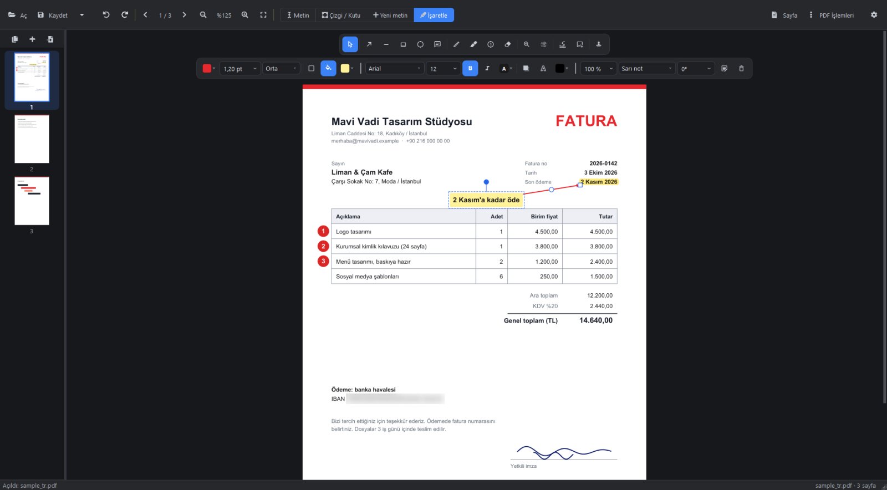Switch to the Yeni metin tab
The width and height of the screenshot is (887, 490).
(x=390, y=15)
